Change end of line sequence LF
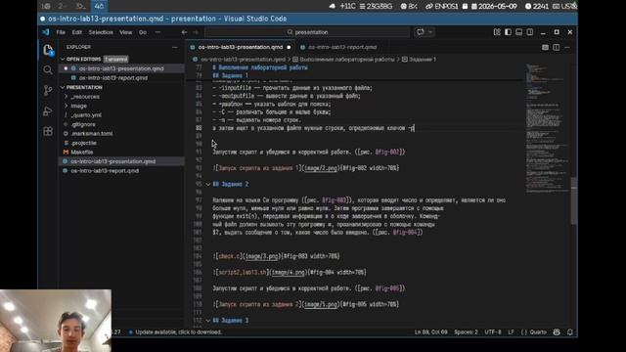This screenshot has height=352, width=626. coord(511,332)
